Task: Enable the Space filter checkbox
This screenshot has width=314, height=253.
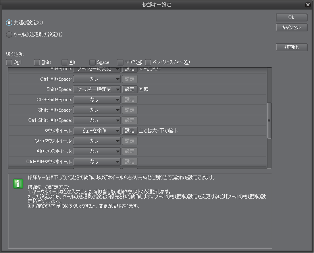Action: 92,62
